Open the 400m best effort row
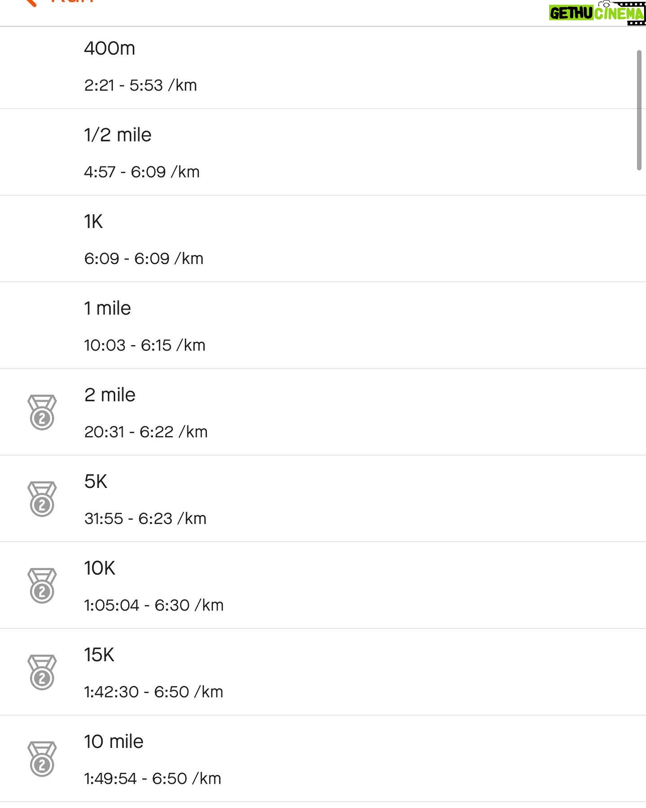The width and height of the screenshot is (646, 808). [323, 67]
